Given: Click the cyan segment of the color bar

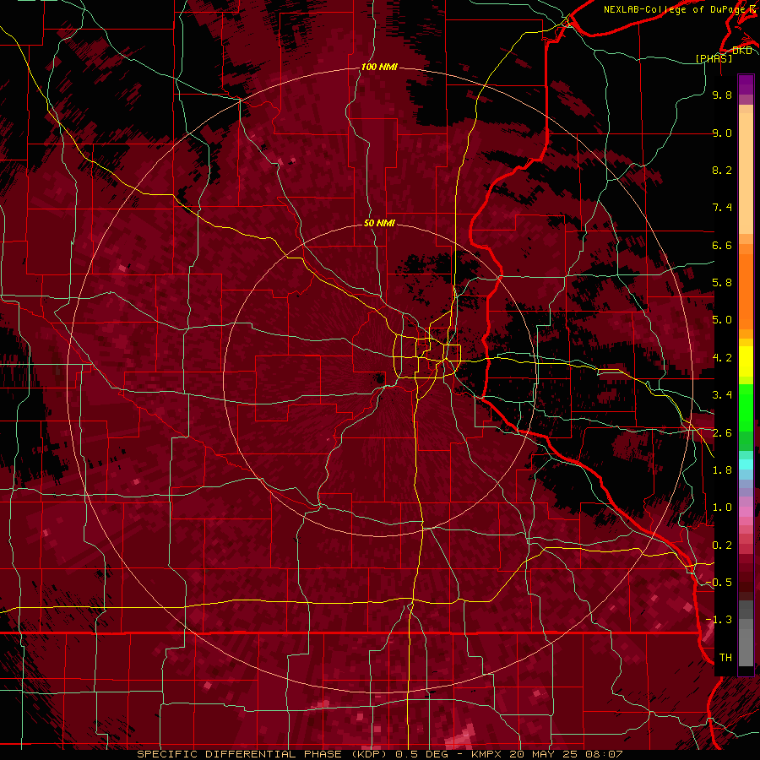Looking at the screenshot, I should (x=746, y=464).
